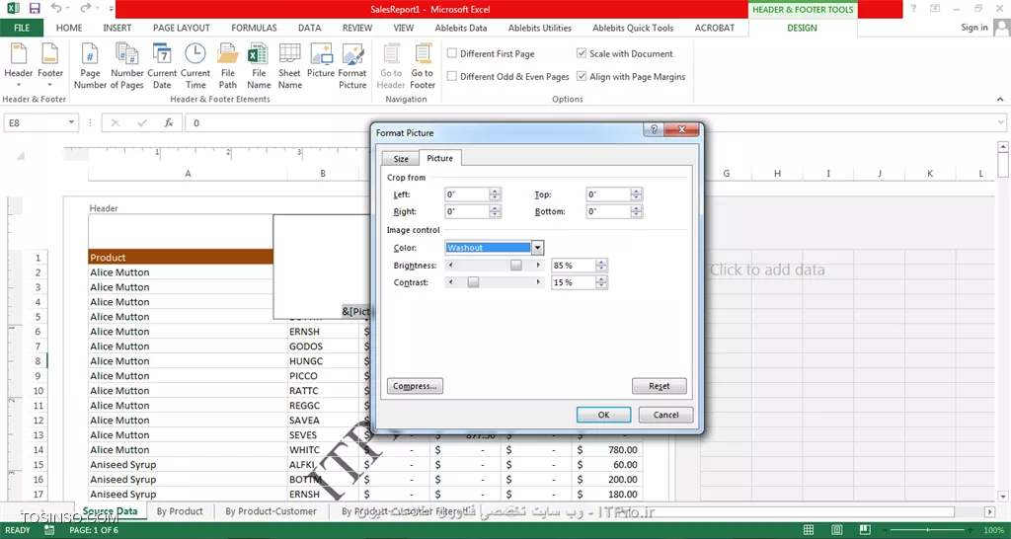This screenshot has height=539, width=1011.
Task: Click Brightness slider thumb
Action: pyautogui.click(x=515, y=265)
